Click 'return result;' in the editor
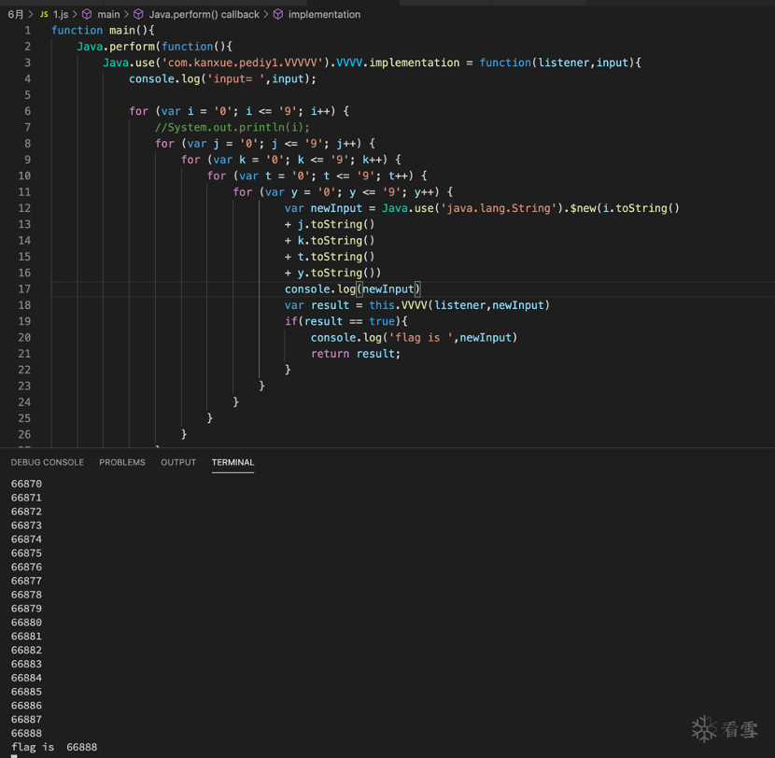The image size is (775, 758). pyautogui.click(x=355, y=354)
